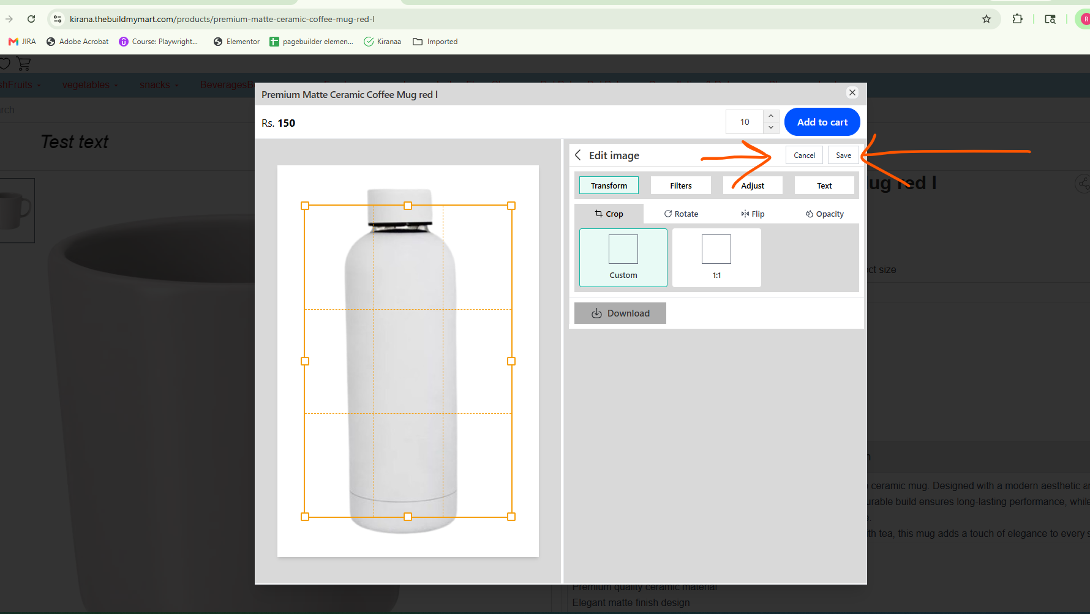Switch to the Filters tab
1090x614 pixels.
(x=681, y=185)
